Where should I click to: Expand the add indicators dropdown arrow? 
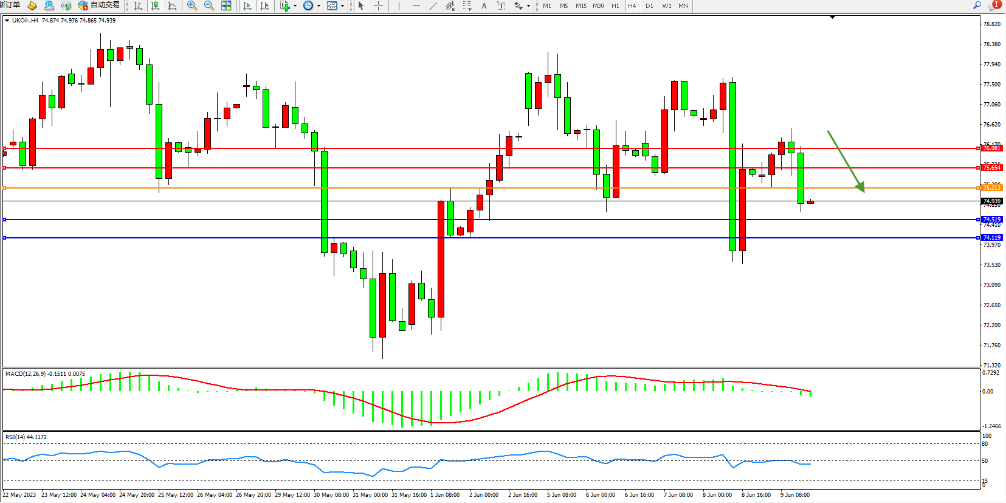[x=295, y=6]
